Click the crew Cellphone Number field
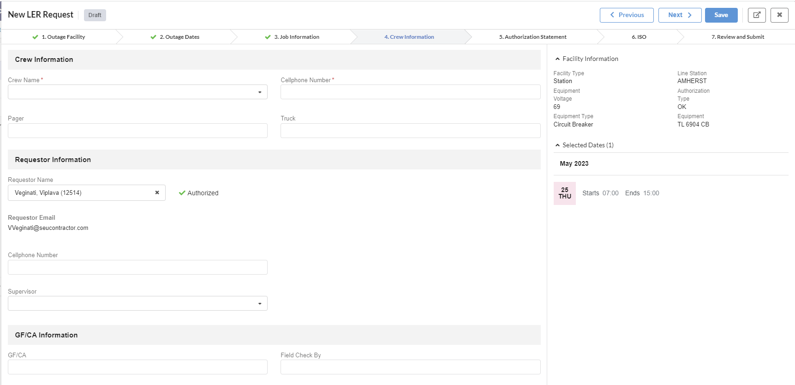This screenshot has width=795, height=385. [410, 92]
